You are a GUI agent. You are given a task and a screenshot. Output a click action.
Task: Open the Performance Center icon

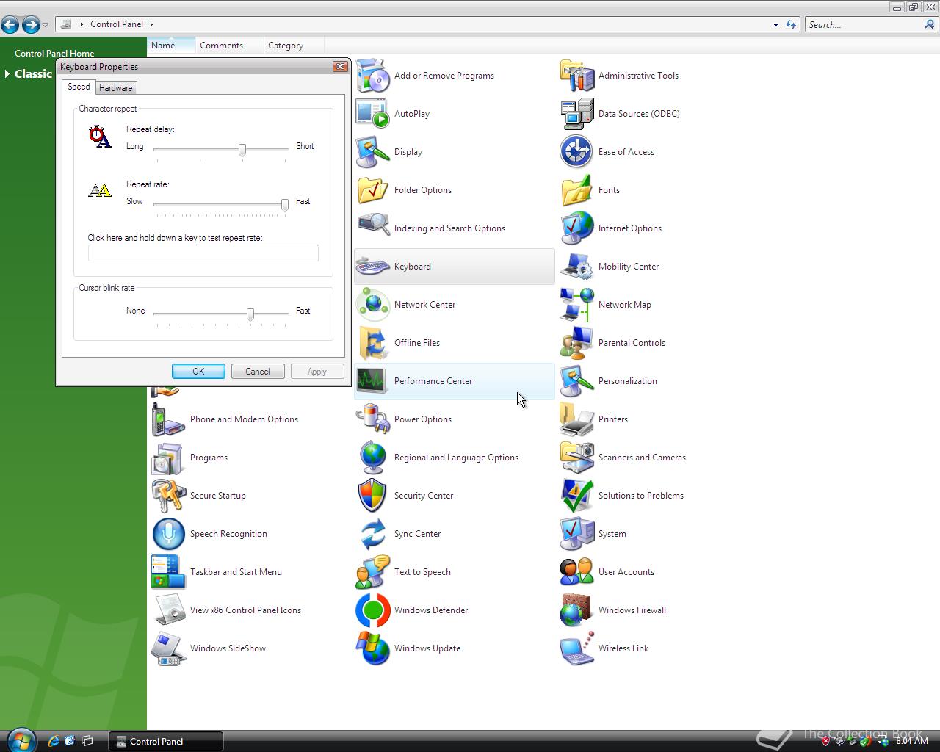point(373,381)
